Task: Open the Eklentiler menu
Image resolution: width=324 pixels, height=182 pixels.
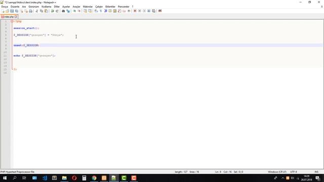Action: pos(110,7)
